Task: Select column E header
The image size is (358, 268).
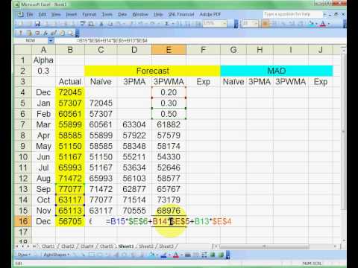Action: point(169,50)
